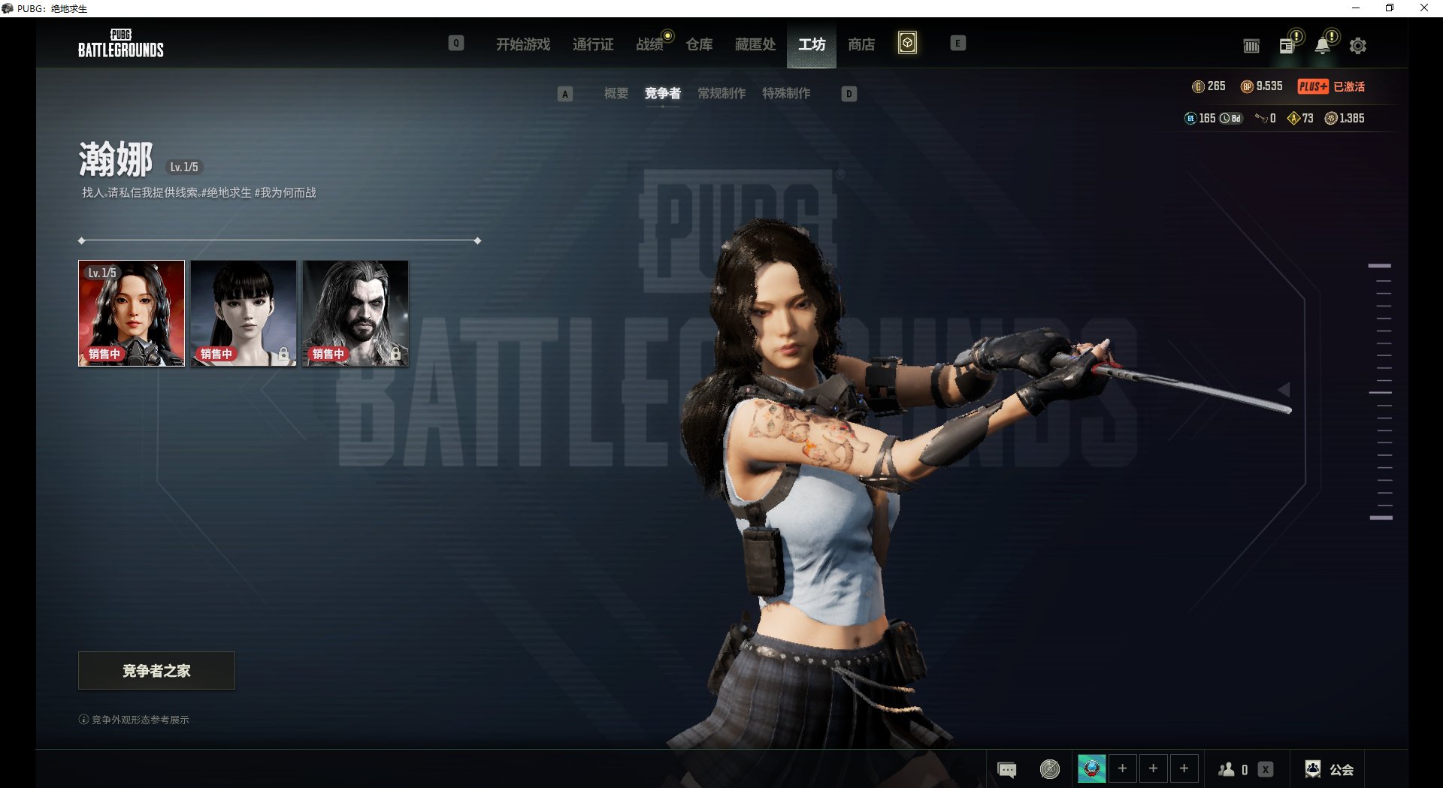This screenshot has width=1443, height=788.
Task: Open the 特殊制作 sub-tab
Action: (x=786, y=93)
